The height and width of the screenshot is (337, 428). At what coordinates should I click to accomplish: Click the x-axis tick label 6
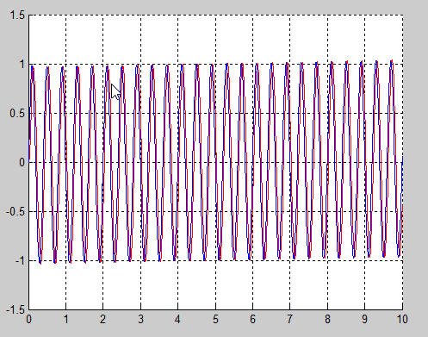click(252, 319)
